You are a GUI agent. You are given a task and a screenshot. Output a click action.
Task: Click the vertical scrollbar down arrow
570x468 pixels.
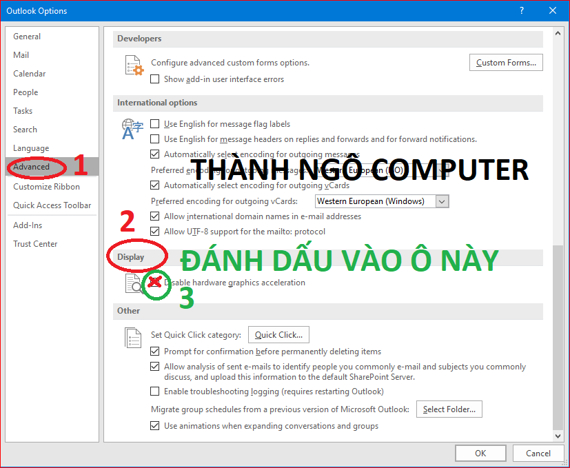pos(558,436)
